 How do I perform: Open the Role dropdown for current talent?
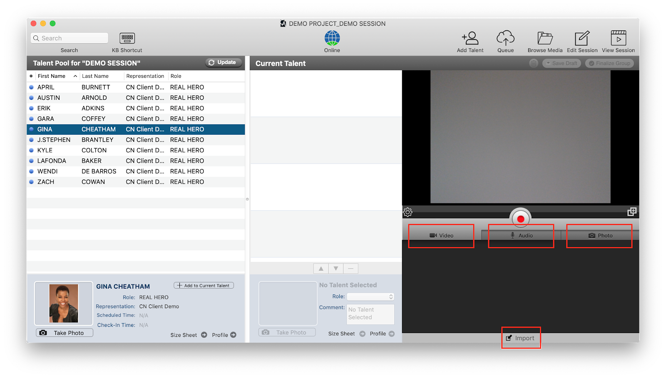370,297
